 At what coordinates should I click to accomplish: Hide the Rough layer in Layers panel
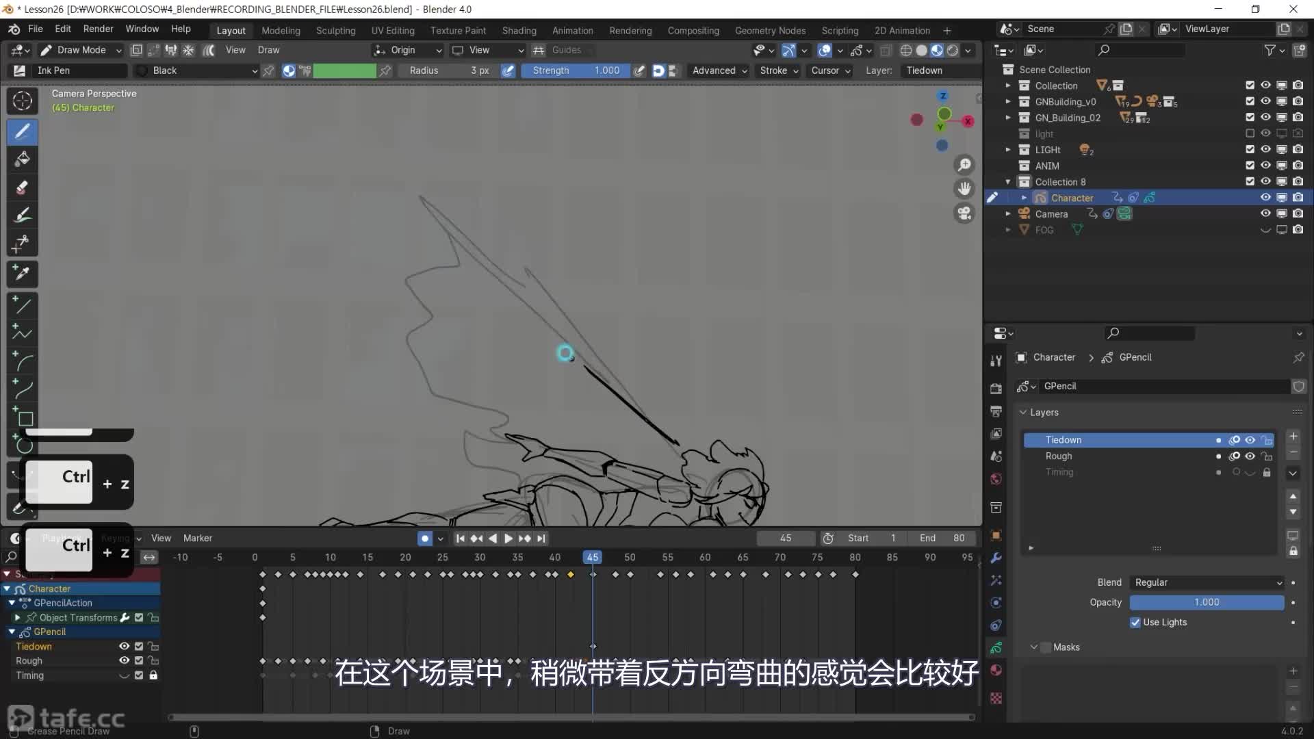(1250, 456)
